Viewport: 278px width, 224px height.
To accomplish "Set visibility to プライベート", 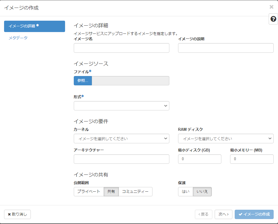I will [x=89, y=192].
